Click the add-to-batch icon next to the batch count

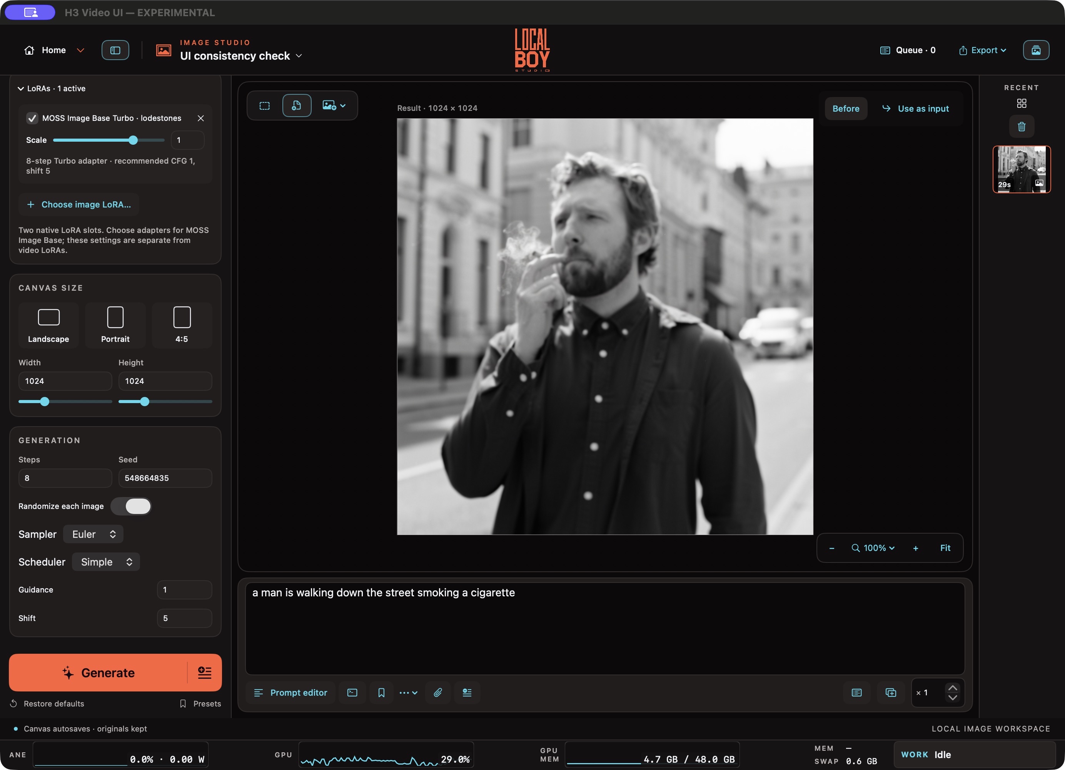(890, 693)
